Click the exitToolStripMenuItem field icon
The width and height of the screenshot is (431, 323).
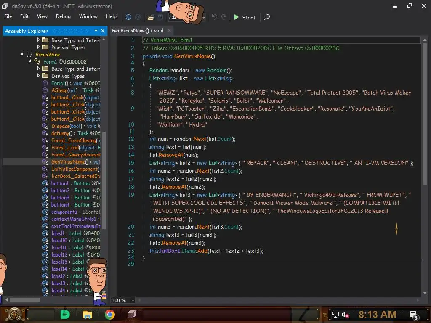coord(45,226)
